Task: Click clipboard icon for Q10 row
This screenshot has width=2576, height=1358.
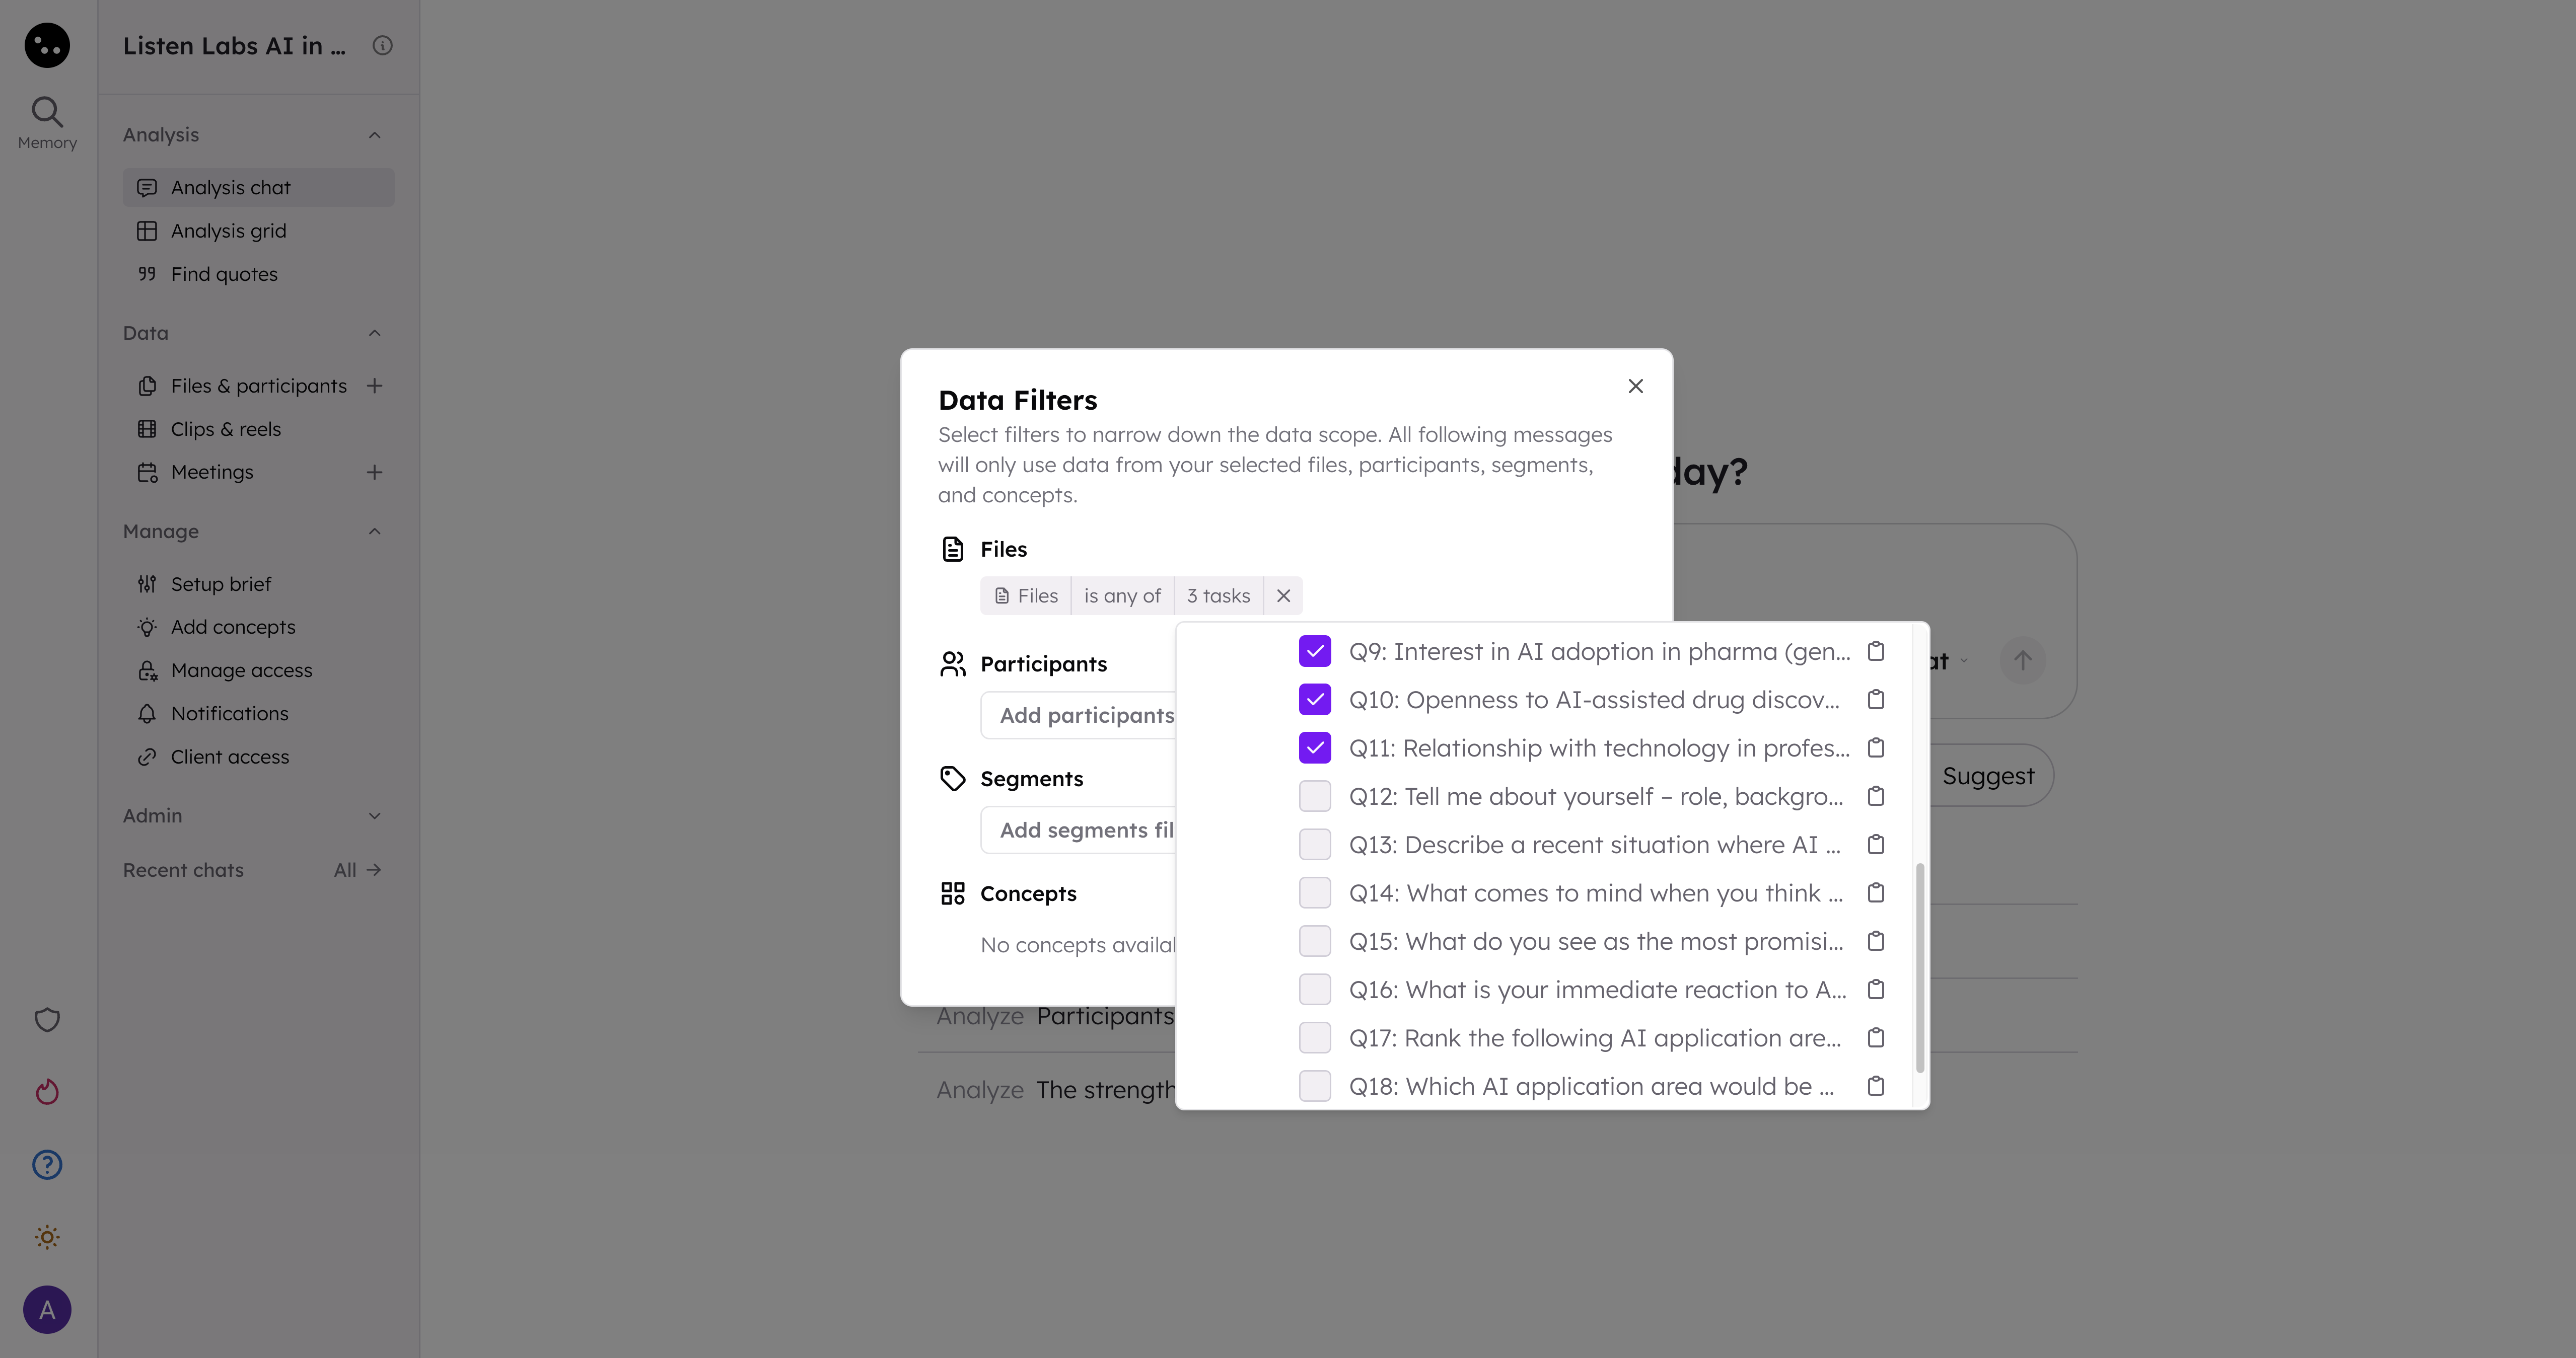Action: coord(1876,700)
